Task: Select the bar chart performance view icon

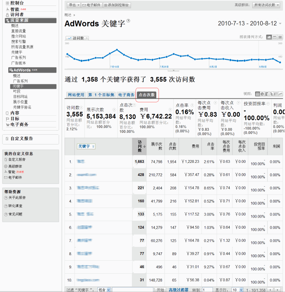Action: tap(267, 94)
